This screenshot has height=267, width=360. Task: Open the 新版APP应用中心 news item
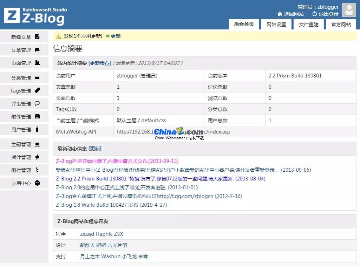(183, 170)
